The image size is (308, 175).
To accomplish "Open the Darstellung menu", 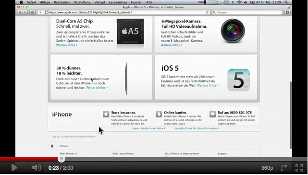I will pyautogui.click(x=82, y=2).
